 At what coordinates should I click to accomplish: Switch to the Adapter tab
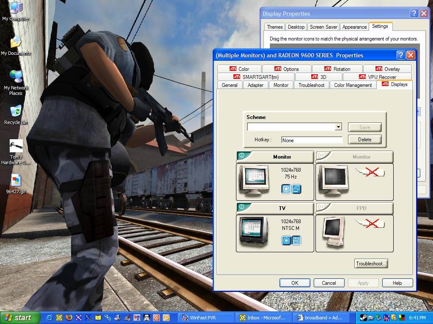[x=255, y=85]
